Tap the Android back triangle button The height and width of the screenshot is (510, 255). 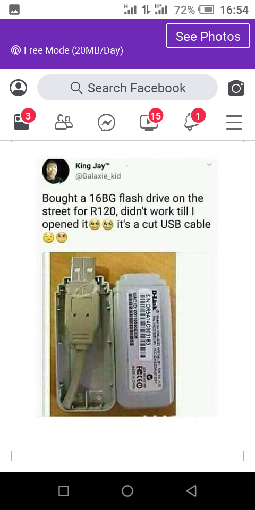pyautogui.click(x=192, y=490)
